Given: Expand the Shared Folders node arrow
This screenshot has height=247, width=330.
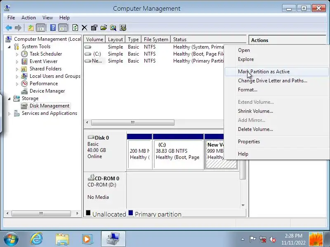Looking at the screenshot, I should (x=17, y=69).
